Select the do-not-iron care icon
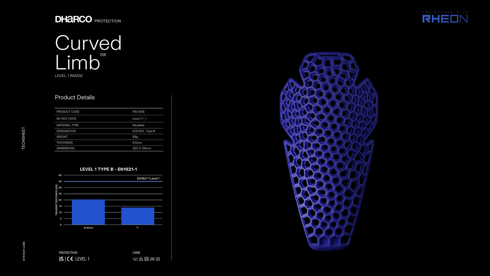490x276 pixels. tap(152, 259)
